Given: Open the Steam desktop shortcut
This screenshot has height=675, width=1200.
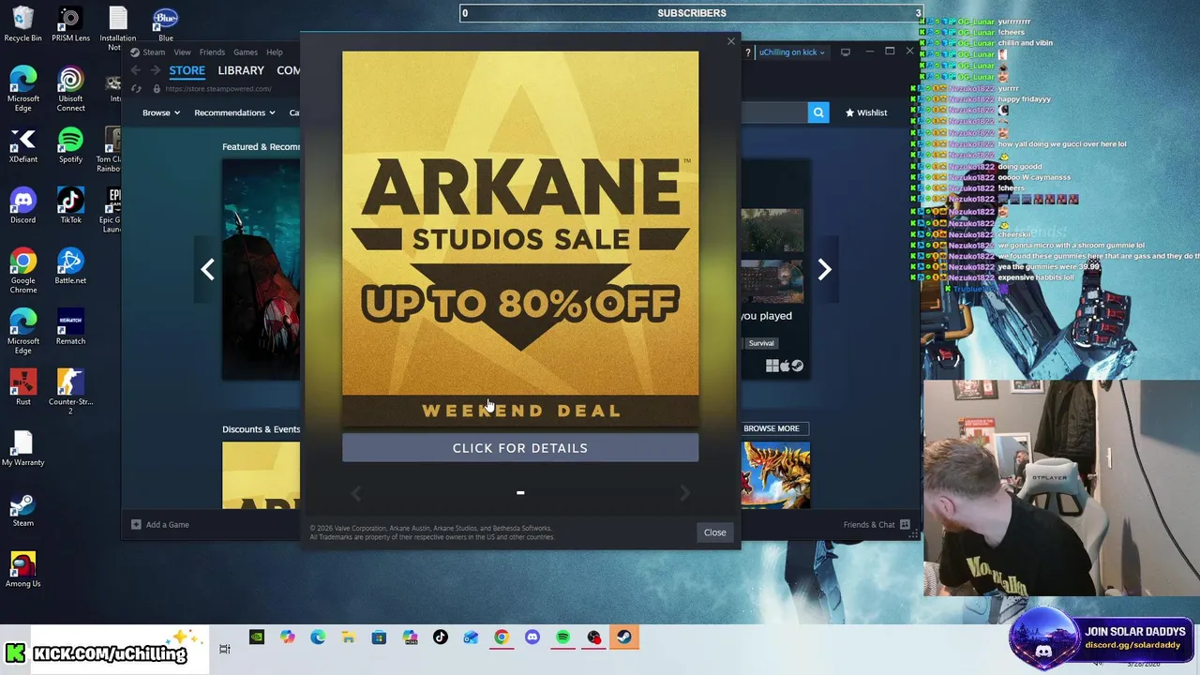Looking at the screenshot, I should coord(22,509).
